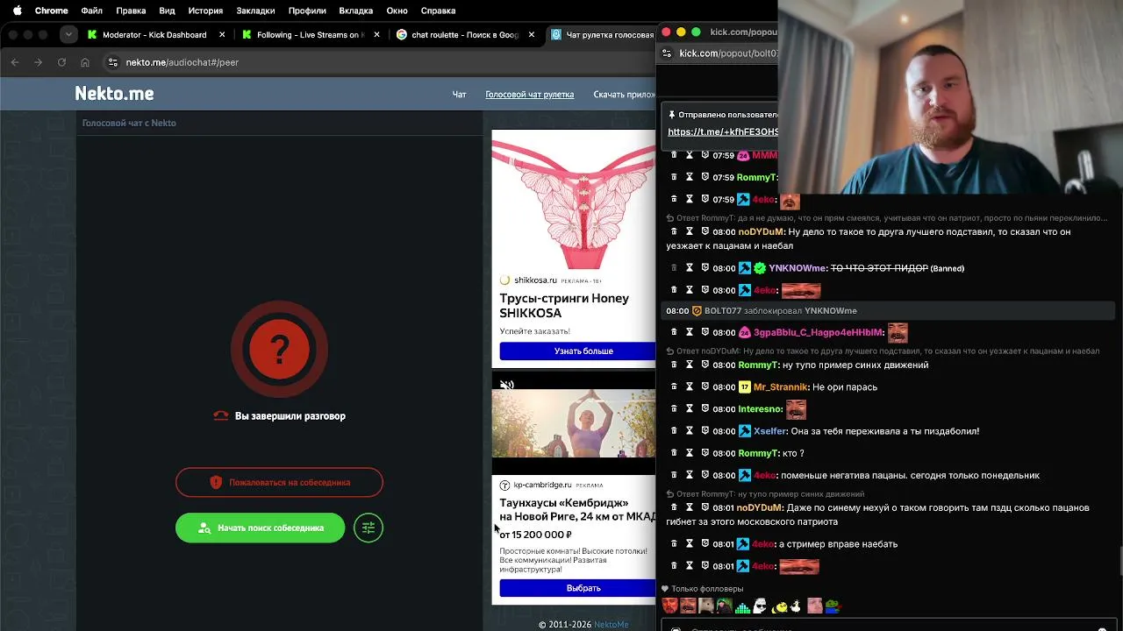Viewport: 1123px width, 631px height.
Task: Delete the 07:59 MMM chat message
Action: pyautogui.click(x=674, y=155)
